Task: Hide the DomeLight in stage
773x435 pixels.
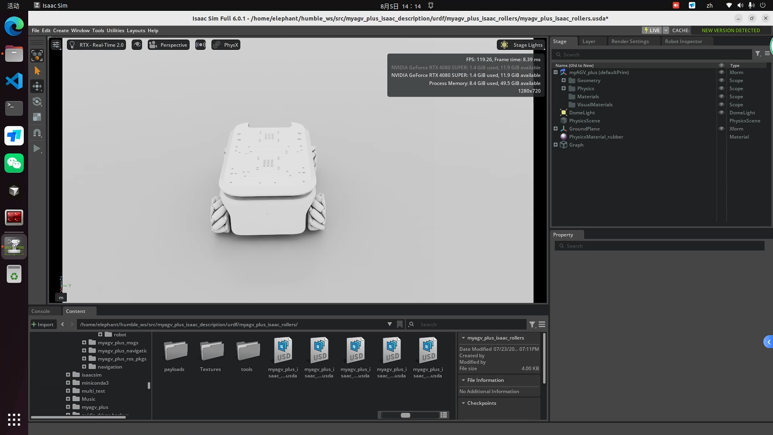Action: pyautogui.click(x=721, y=112)
